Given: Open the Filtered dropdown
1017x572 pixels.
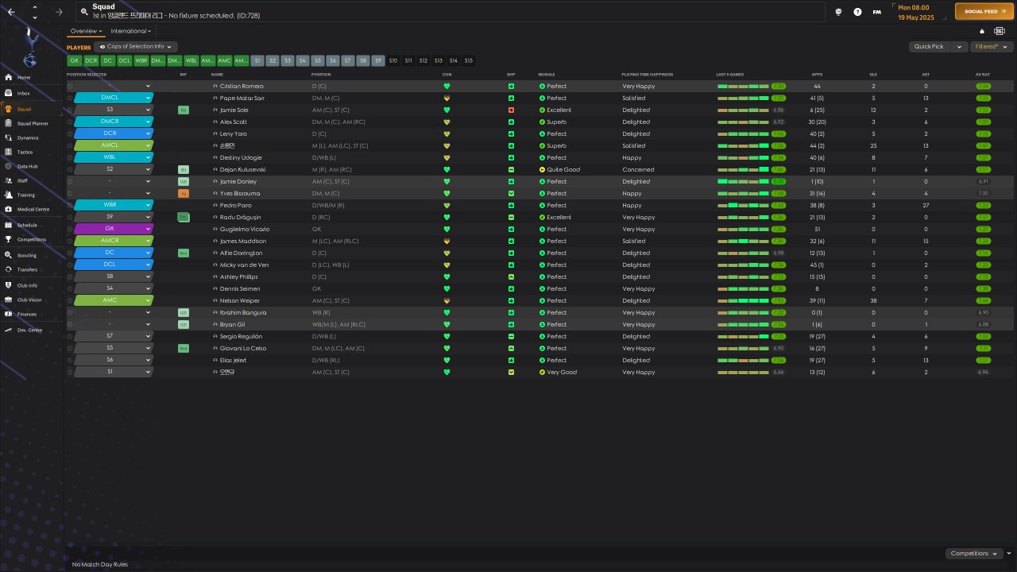Looking at the screenshot, I should point(992,47).
